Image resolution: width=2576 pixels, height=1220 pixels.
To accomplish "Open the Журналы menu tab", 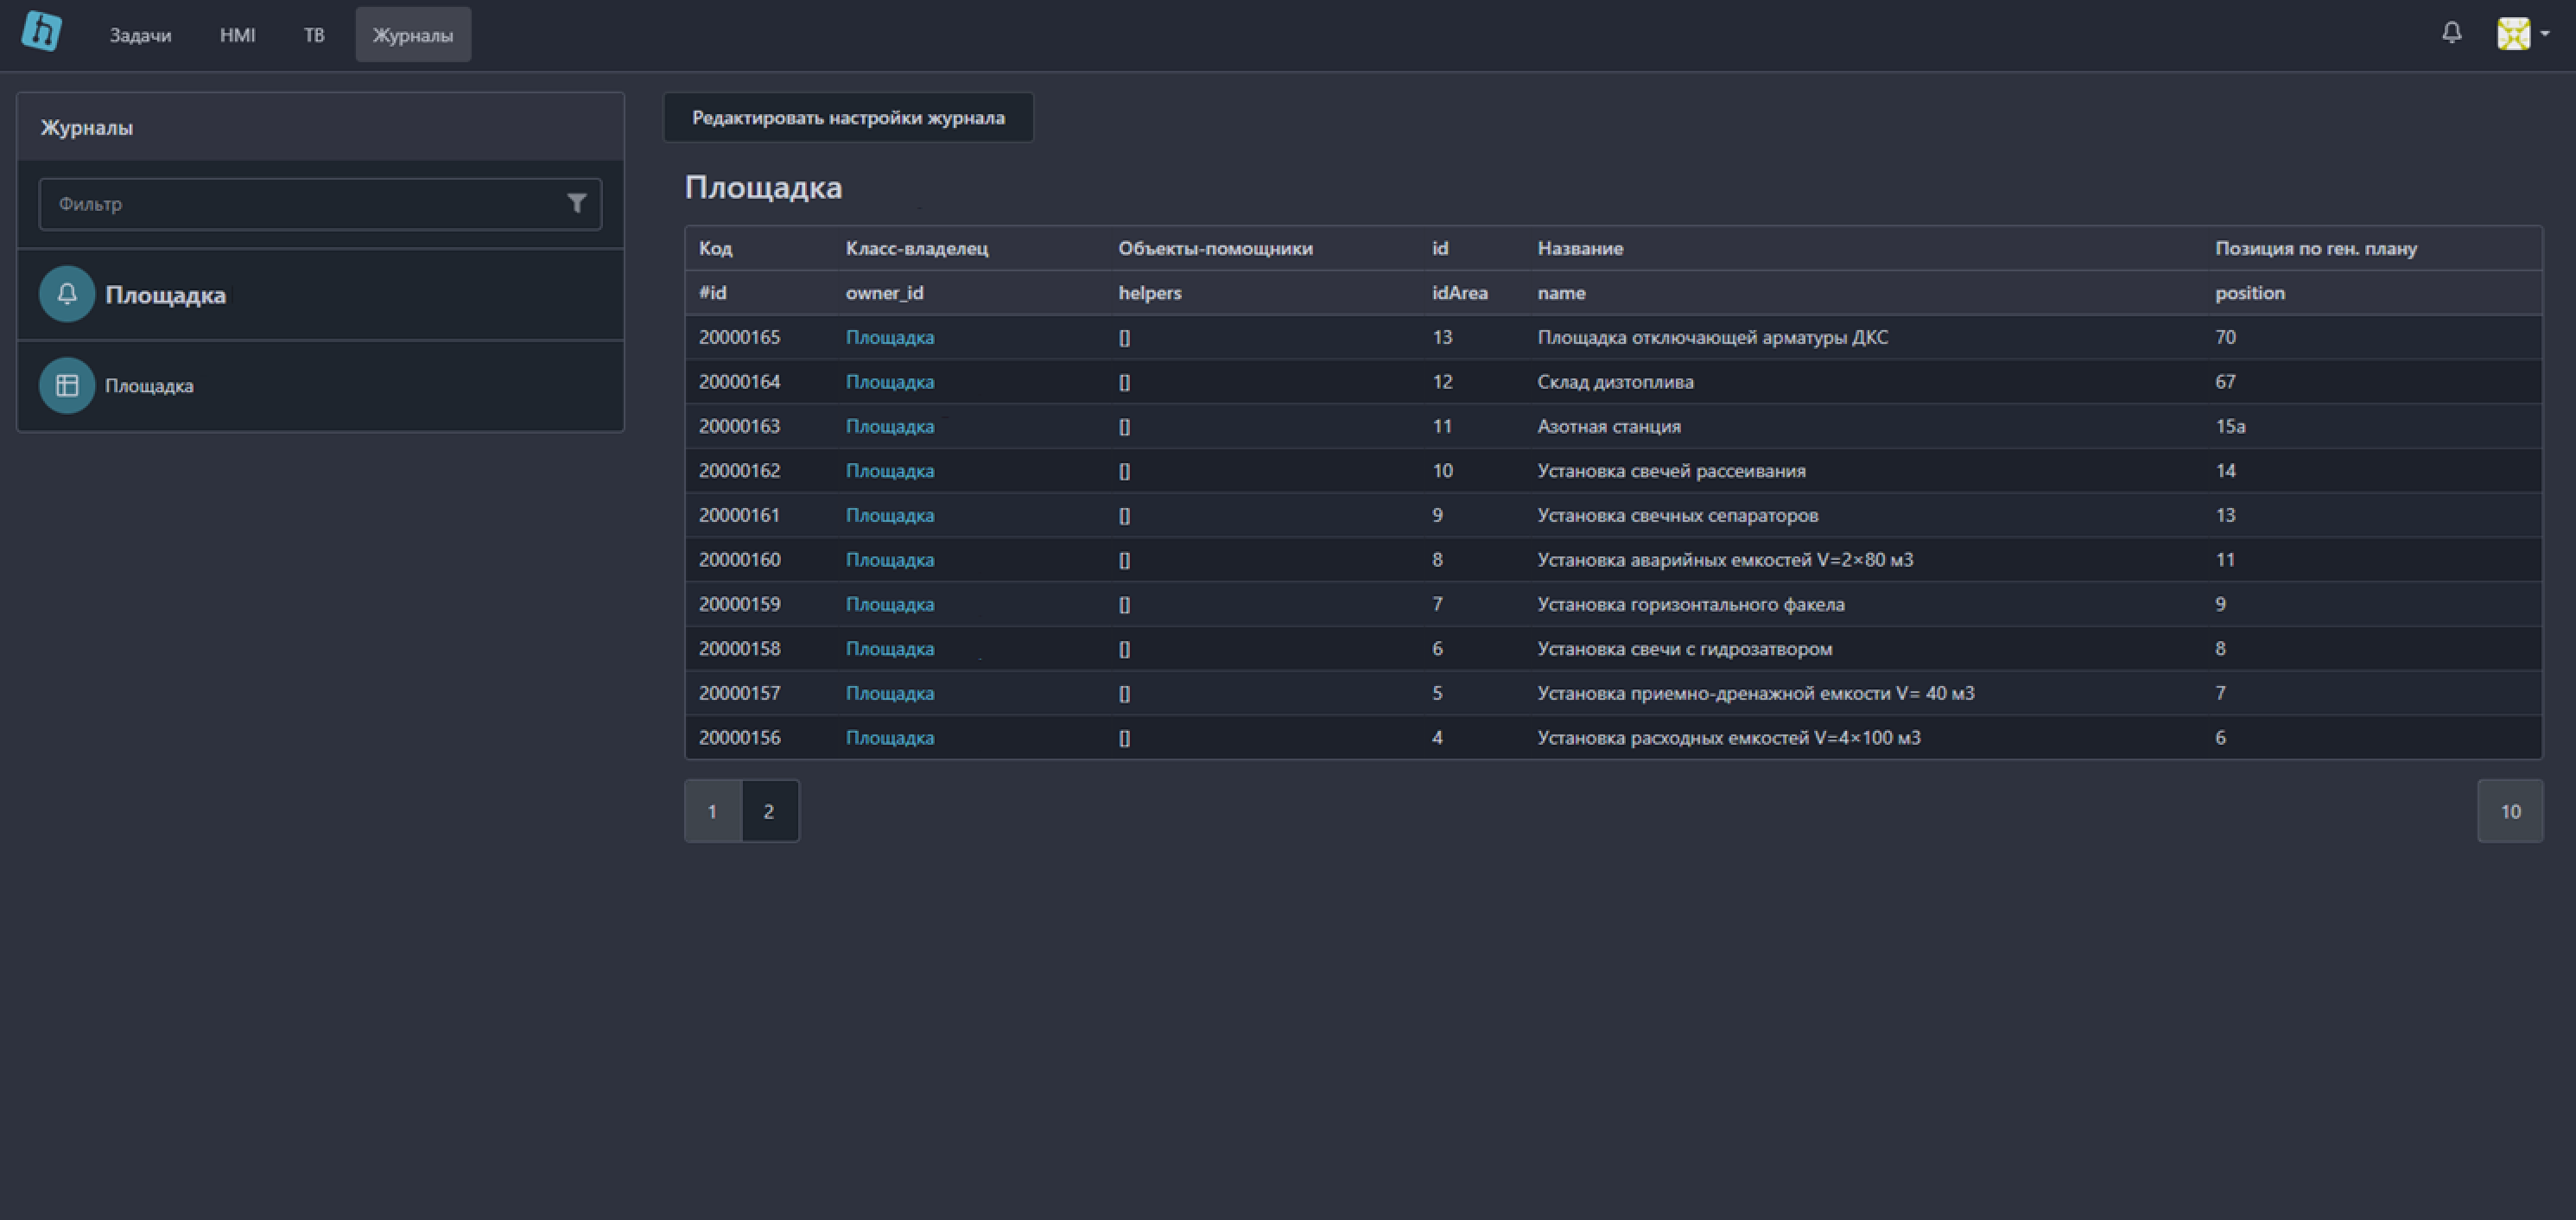I will [410, 33].
